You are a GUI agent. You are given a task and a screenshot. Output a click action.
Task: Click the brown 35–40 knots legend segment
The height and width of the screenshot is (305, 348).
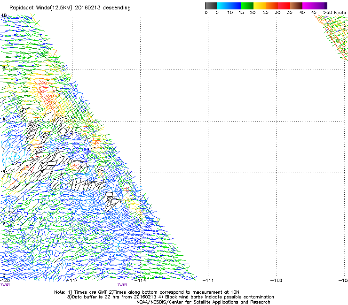(296, 6)
